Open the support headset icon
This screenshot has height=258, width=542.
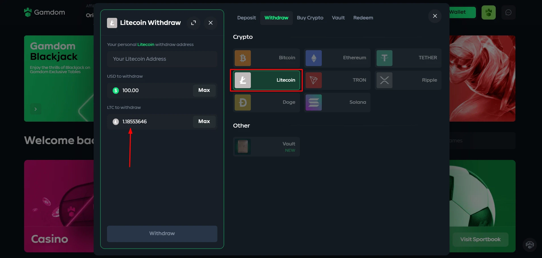(x=530, y=245)
